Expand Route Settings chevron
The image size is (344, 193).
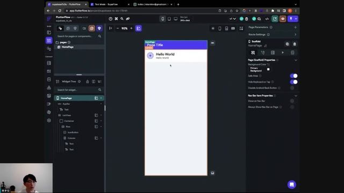pos(295,34)
